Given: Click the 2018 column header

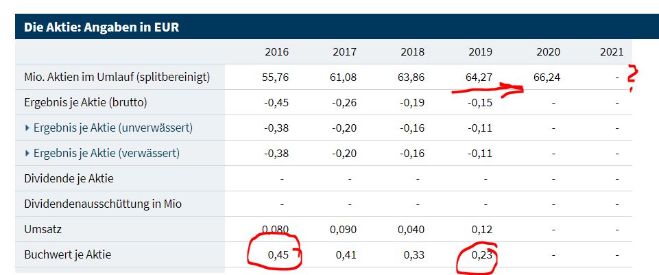Looking at the screenshot, I should click(x=412, y=52).
